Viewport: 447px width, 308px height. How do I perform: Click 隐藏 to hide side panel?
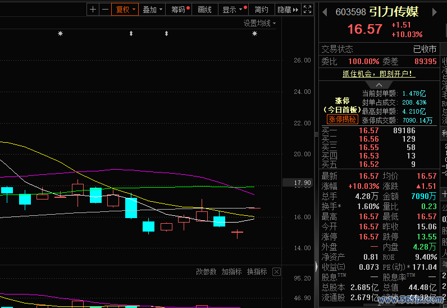[x=288, y=10]
